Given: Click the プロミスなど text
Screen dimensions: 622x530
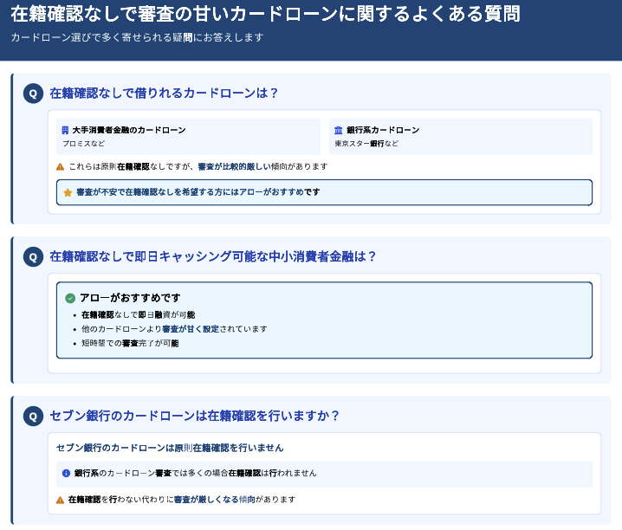Looking at the screenshot, I should (84, 144).
